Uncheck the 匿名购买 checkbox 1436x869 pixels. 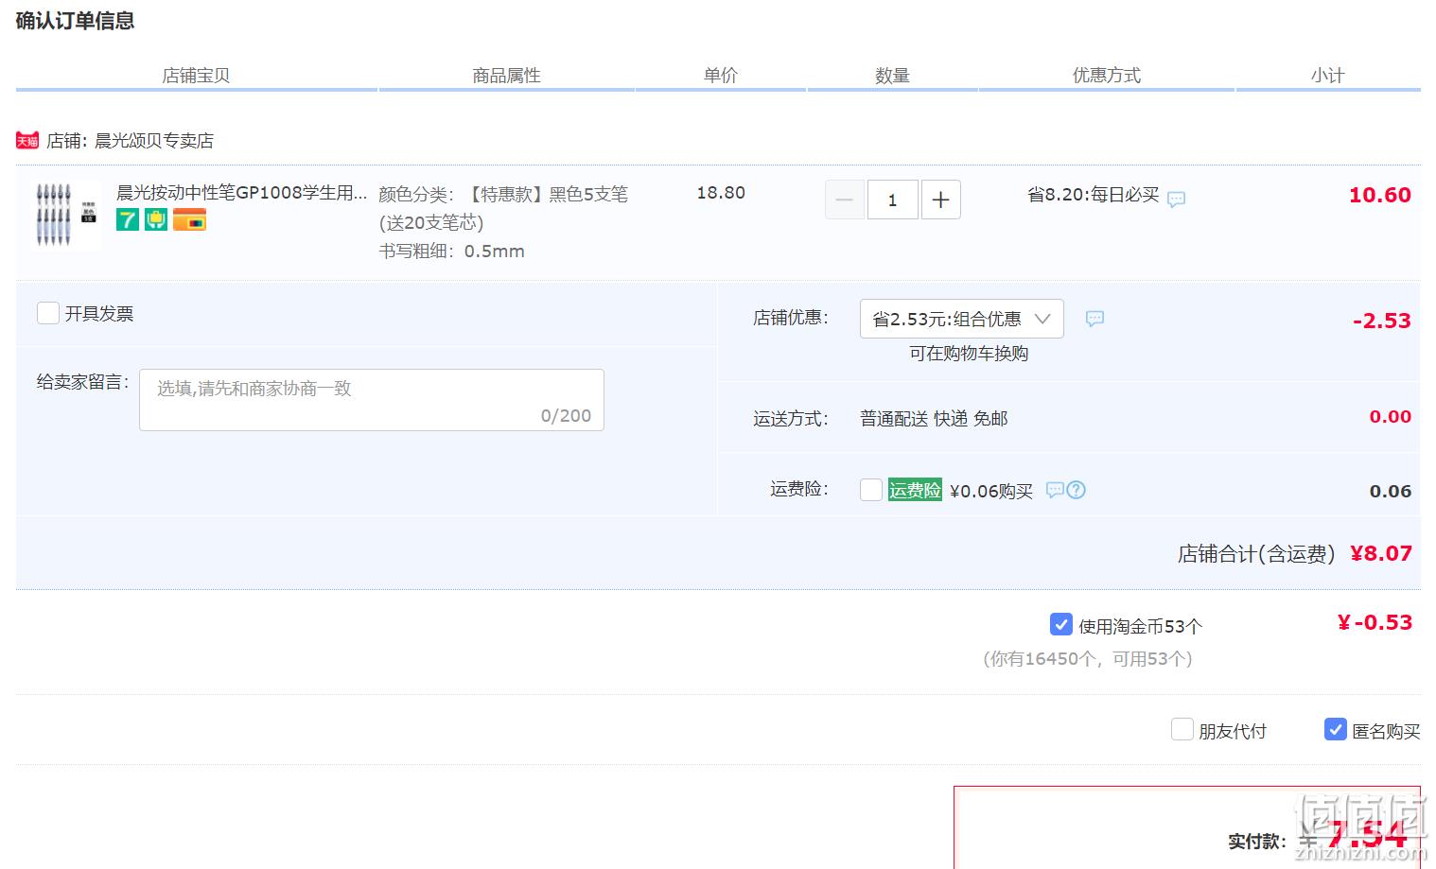(x=1336, y=729)
